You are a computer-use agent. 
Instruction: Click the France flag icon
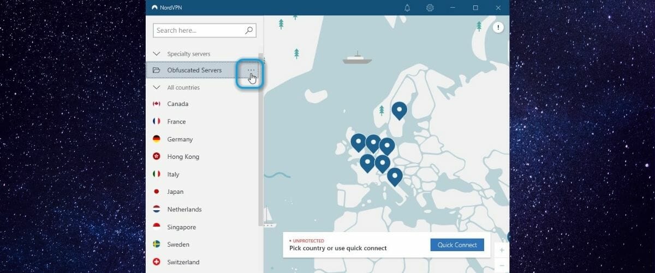[157, 121]
